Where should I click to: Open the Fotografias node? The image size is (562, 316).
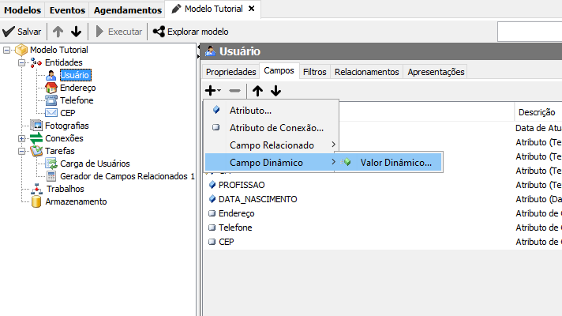66,126
